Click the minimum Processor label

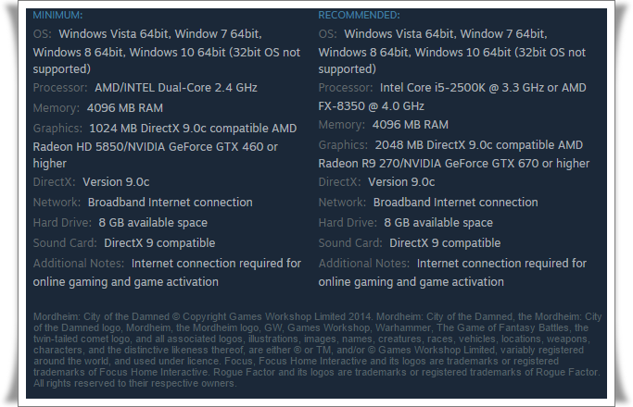(60, 88)
